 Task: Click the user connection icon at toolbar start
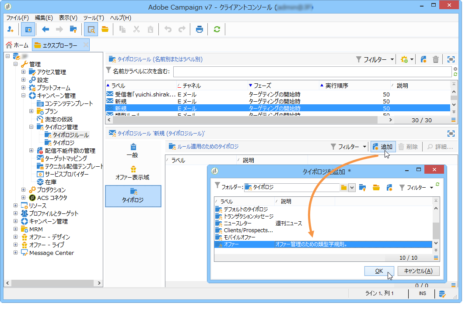click(x=10, y=29)
